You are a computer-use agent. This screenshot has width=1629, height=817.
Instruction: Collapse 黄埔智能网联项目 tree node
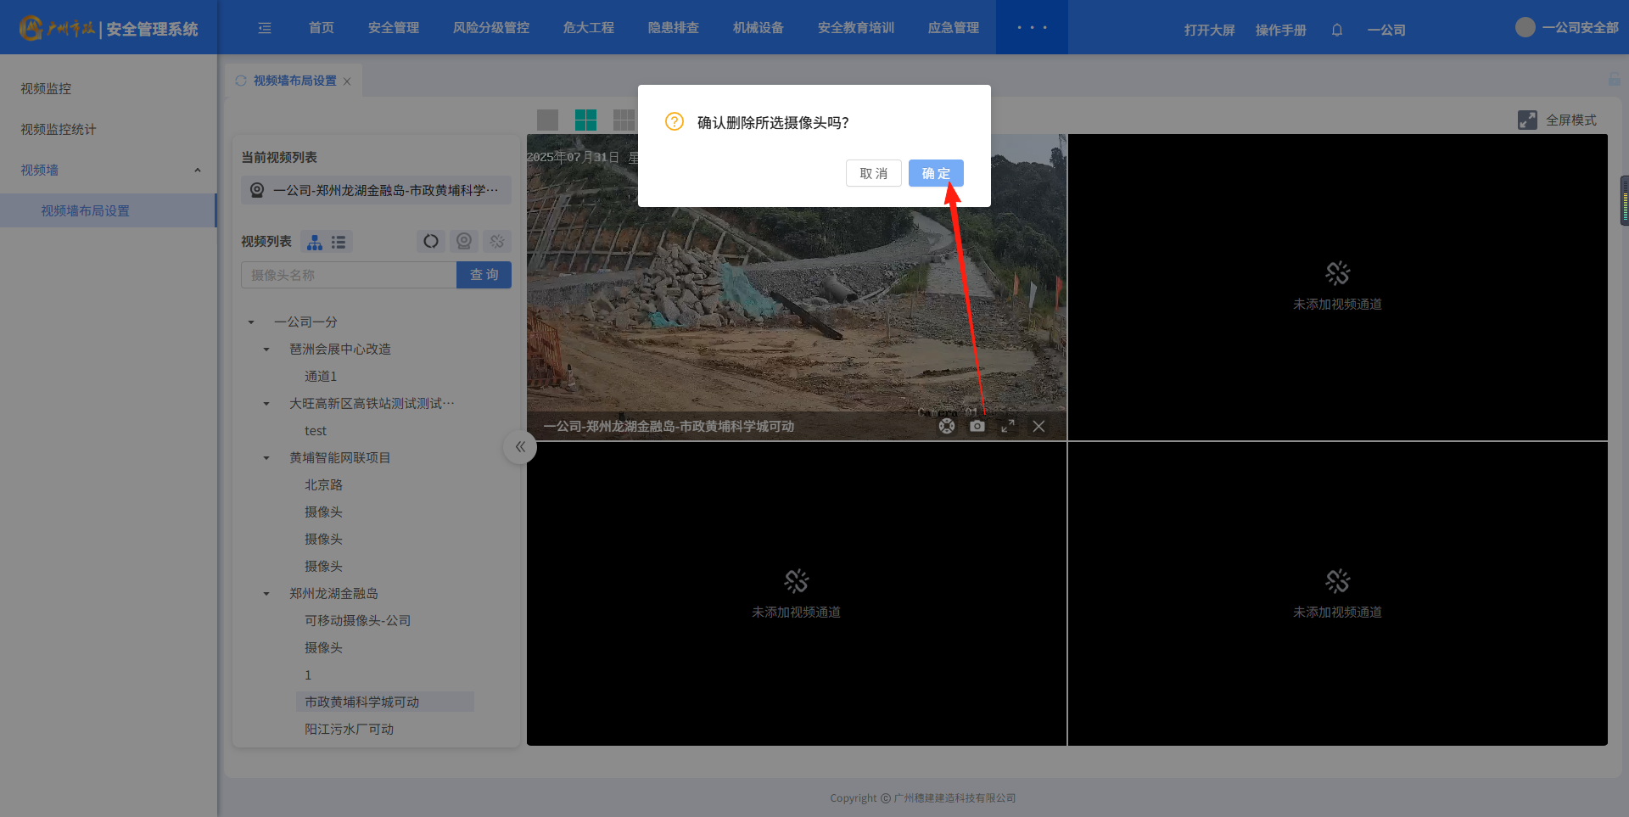click(x=266, y=458)
